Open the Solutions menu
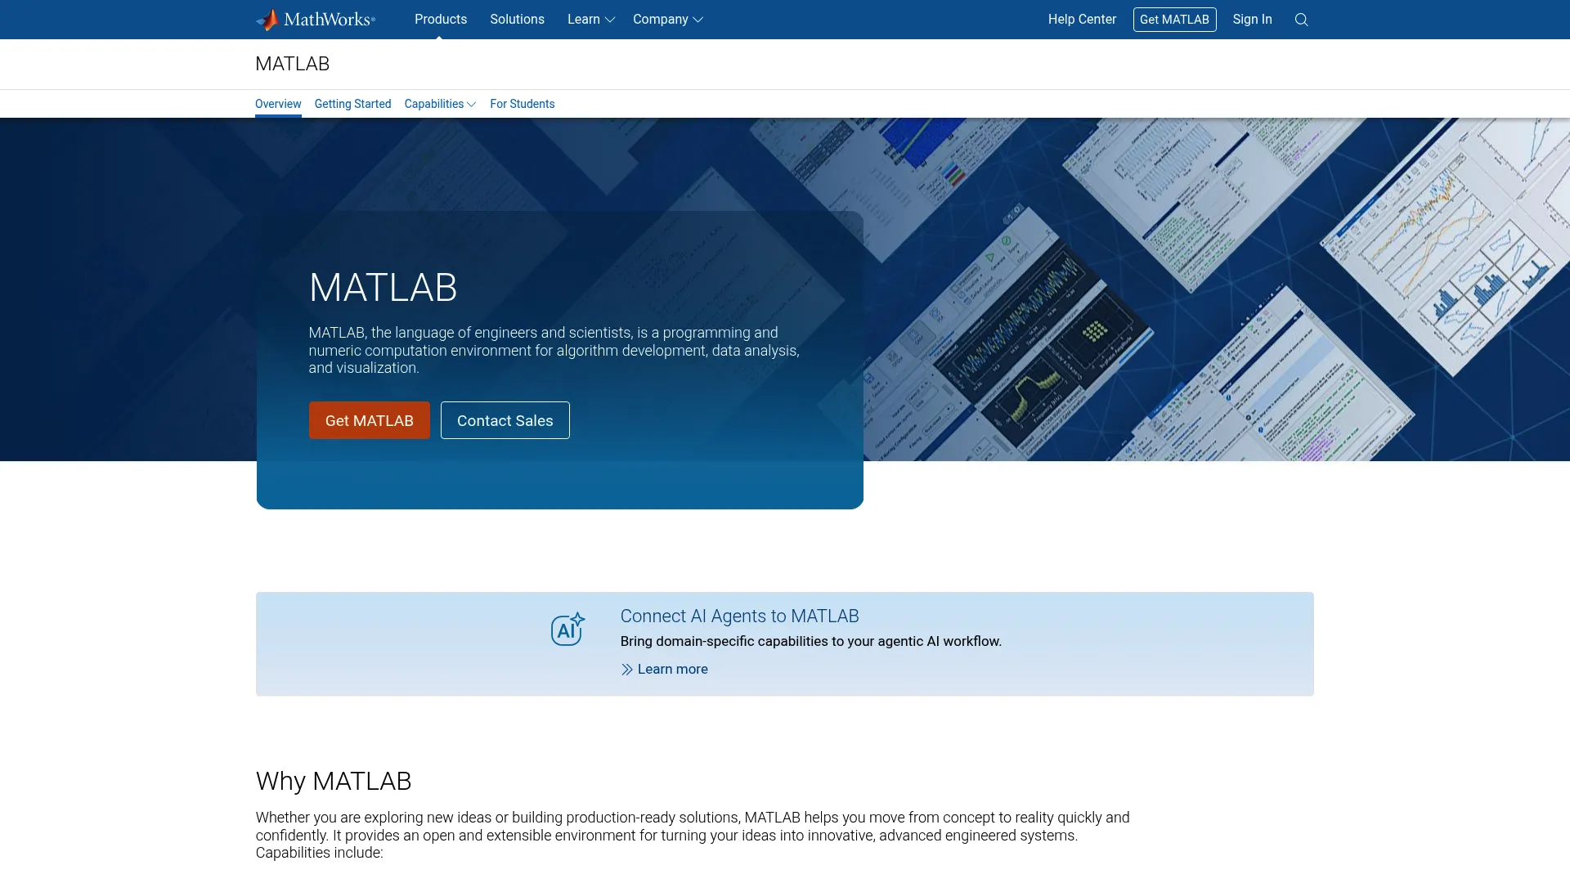 [517, 20]
